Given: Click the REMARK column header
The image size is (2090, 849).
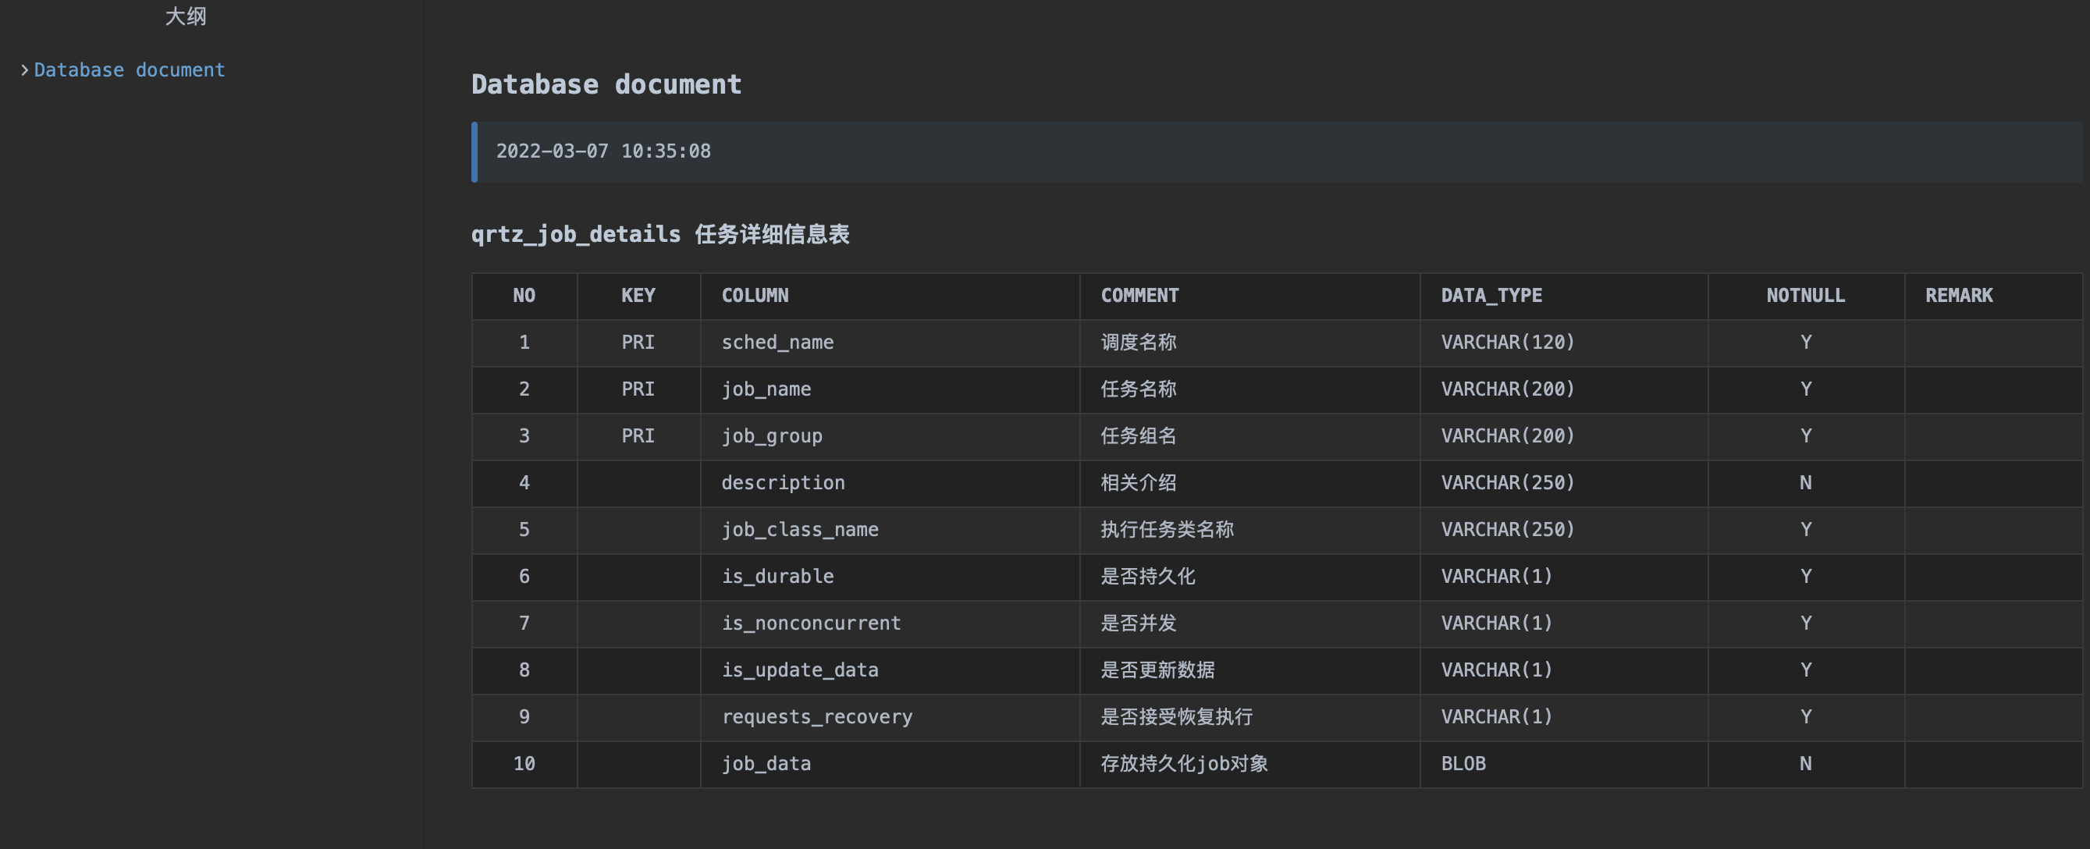Looking at the screenshot, I should point(1959,295).
